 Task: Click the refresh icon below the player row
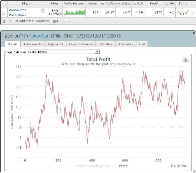click(x=10, y=21)
